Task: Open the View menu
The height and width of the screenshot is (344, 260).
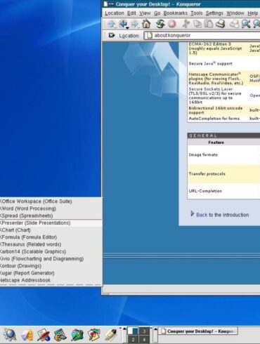Action: click(x=145, y=13)
